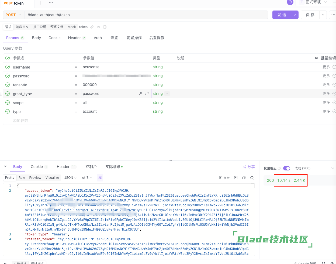Select the POST token tab

(x=14, y=3)
